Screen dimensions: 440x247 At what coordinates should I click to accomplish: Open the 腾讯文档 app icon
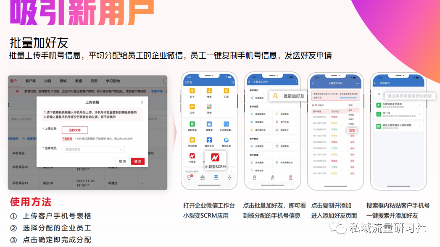click(209, 140)
